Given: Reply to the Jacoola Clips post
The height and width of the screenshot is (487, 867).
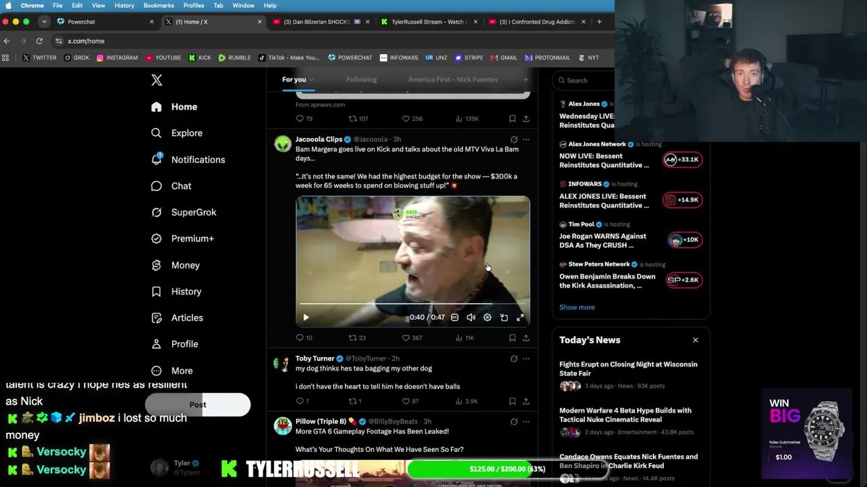Looking at the screenshot, I should click(304, 338).
